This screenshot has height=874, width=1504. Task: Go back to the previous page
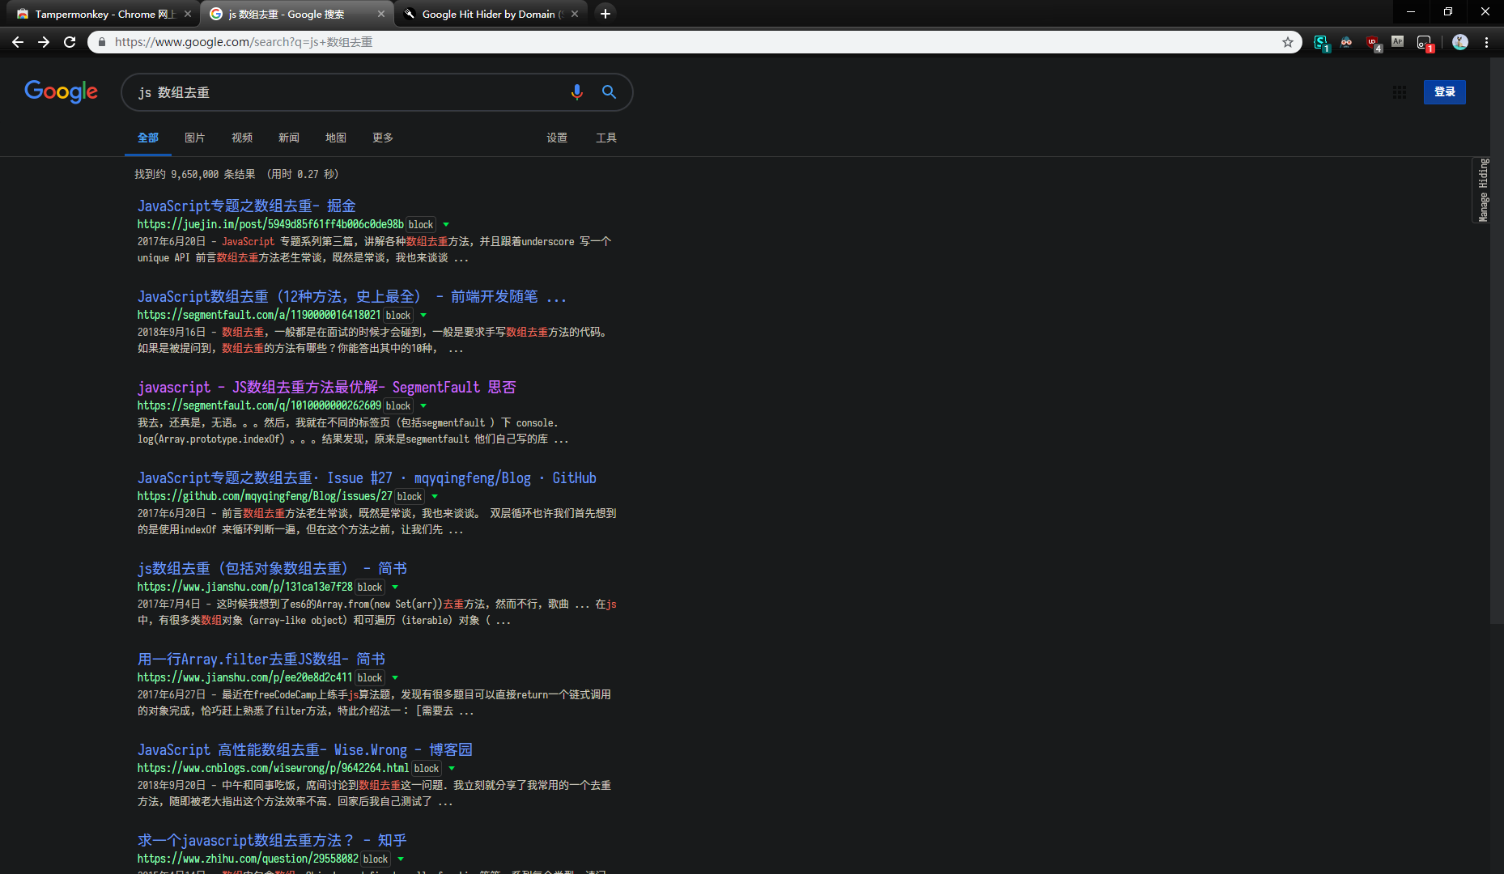tap(18, 42)
